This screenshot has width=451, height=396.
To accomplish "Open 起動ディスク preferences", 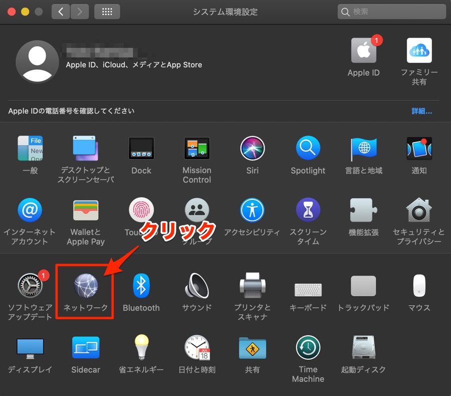I will (x=364, y=347).
